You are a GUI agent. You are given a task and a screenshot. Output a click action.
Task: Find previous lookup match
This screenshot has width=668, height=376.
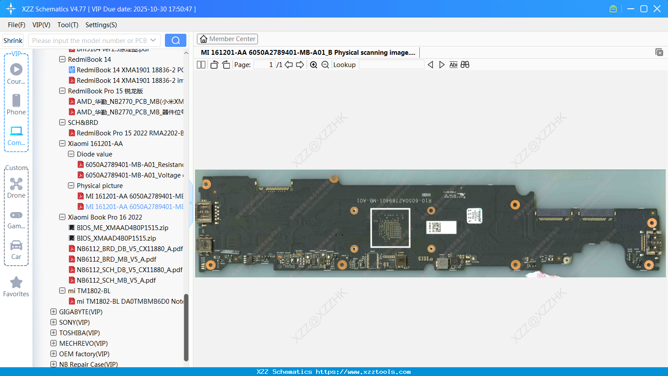(x=430, y=65)
